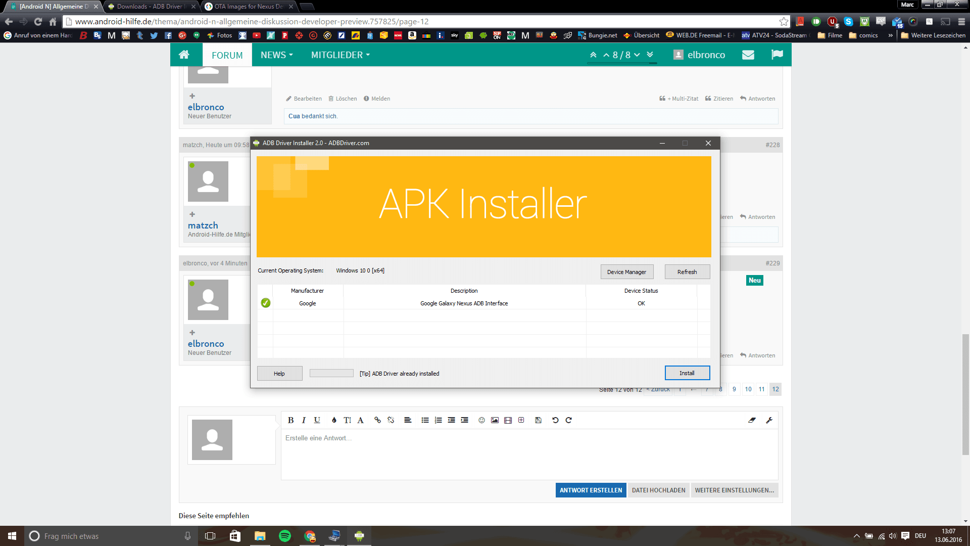Open the insert plus-box icon
Viewport: 970px width, 546px height.
521,420
